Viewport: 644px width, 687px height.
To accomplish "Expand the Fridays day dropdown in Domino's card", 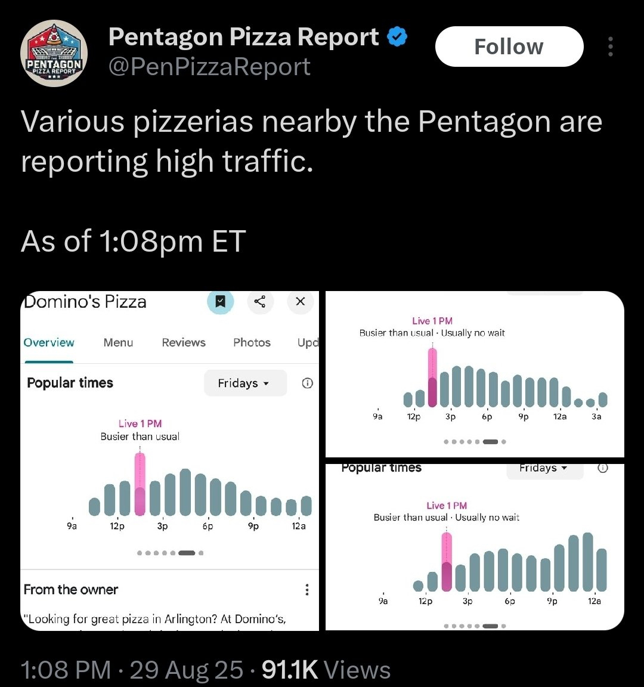I will pyautogui.click(x=244, y=383).
